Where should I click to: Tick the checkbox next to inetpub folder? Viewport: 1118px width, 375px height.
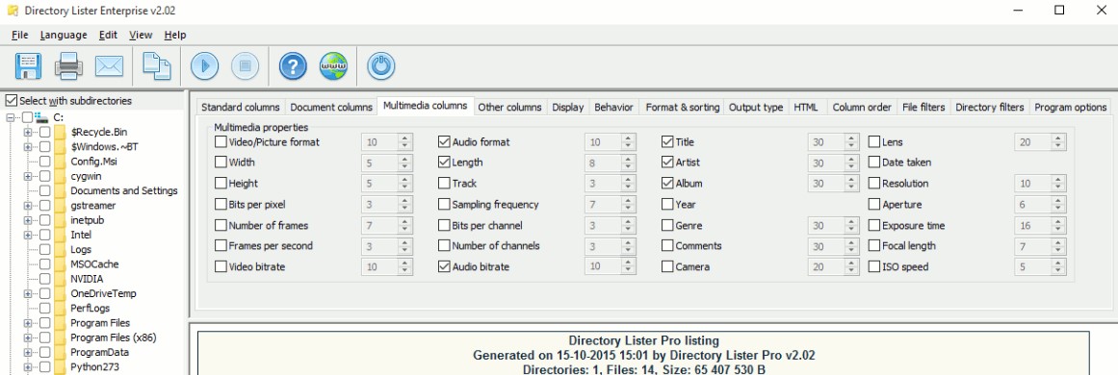click(x=44, y=220)
